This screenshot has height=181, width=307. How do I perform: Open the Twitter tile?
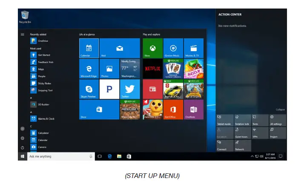coord(130,89)
